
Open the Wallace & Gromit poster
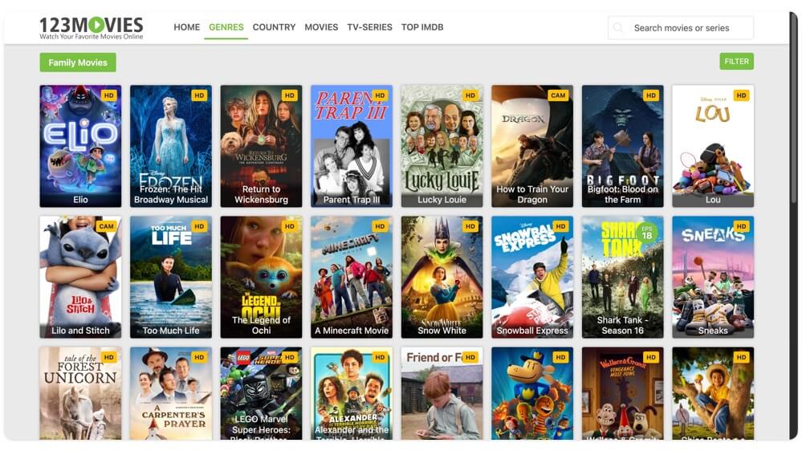622,393
